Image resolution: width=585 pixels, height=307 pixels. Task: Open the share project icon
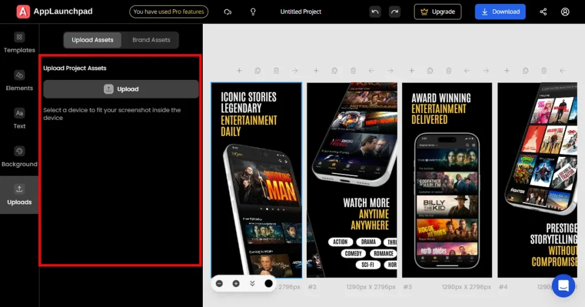[x=543, y=12]
